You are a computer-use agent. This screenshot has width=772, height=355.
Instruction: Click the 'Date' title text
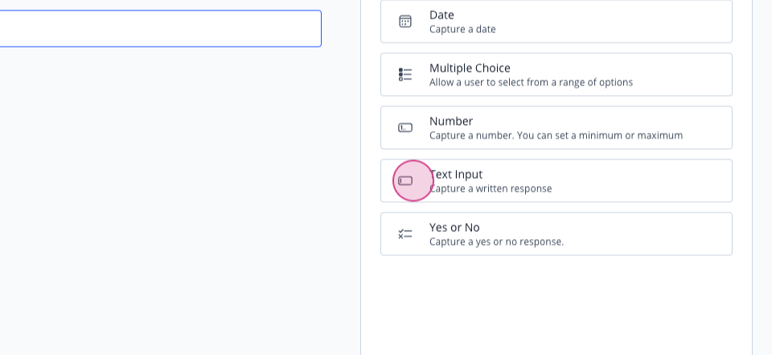click(x=441, y=15)
